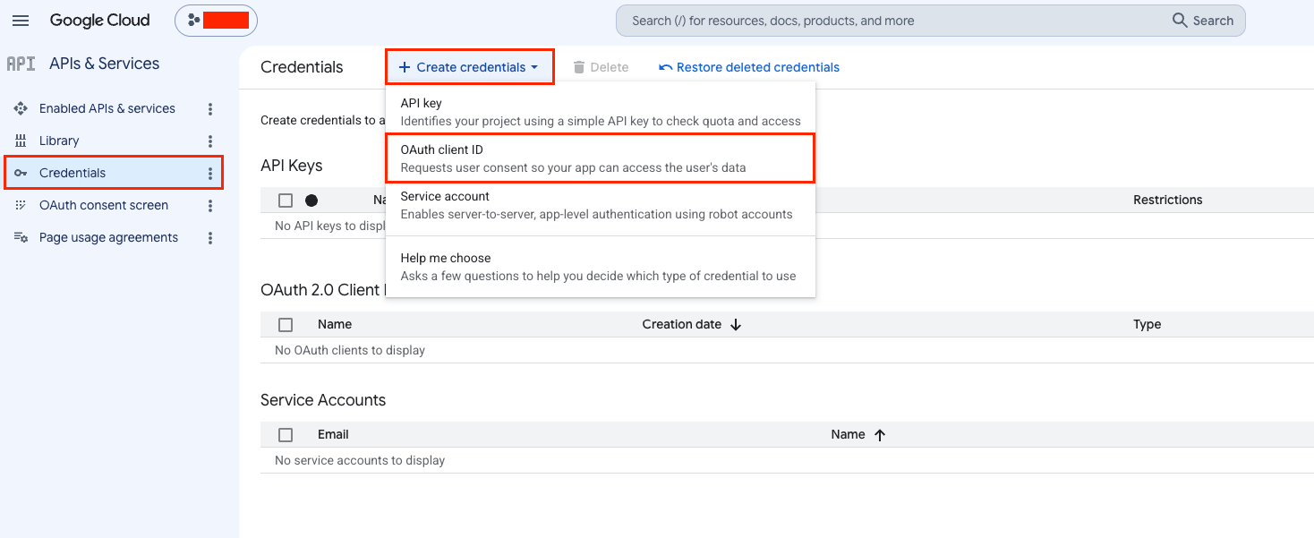Click the Page usage agreements icon

(x=21, y=237)
